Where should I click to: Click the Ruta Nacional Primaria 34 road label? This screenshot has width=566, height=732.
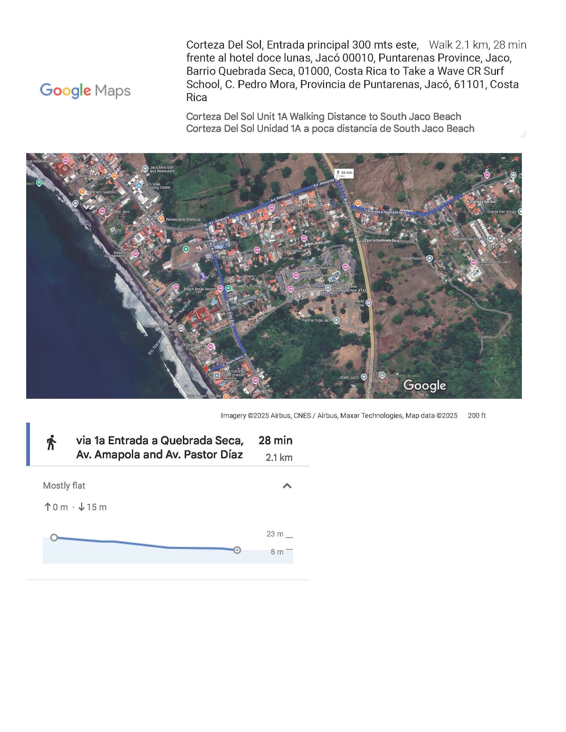351,221
